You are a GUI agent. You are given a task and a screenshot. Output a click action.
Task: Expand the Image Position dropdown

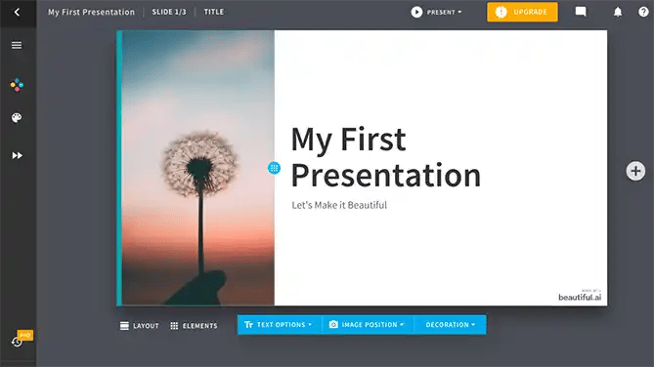(x=367, y=324)
